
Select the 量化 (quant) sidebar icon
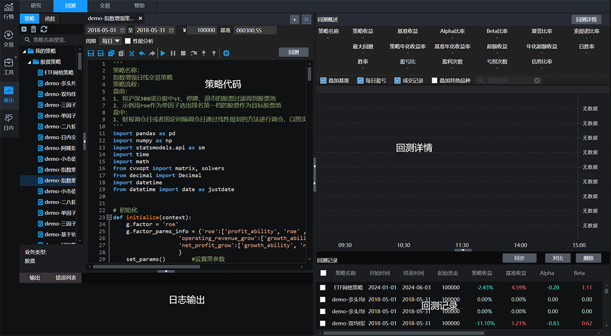click(9, 94)
